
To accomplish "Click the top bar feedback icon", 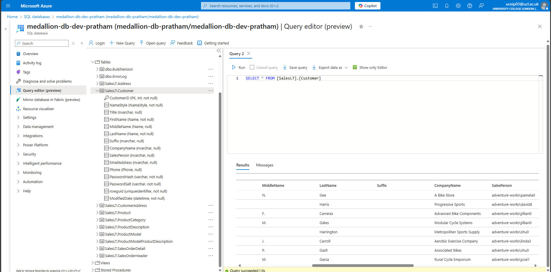I will (481, 6).
